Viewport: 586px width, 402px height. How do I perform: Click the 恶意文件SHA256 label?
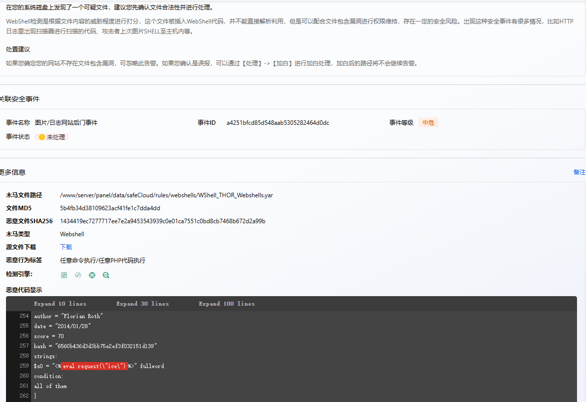tap(29, 221)
